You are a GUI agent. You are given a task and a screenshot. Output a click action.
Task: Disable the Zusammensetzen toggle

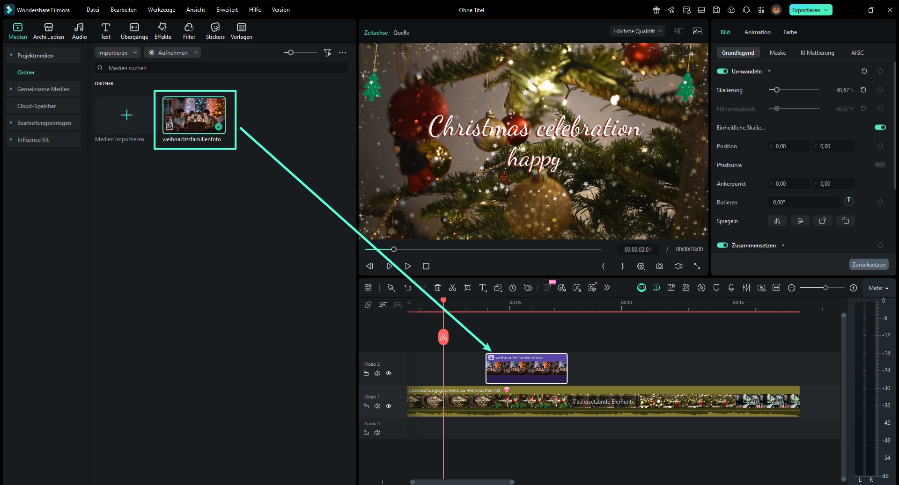point(722,245)
